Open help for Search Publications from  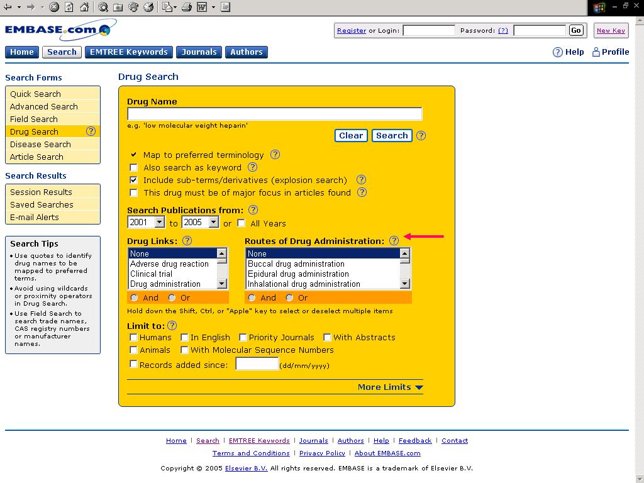253,210
